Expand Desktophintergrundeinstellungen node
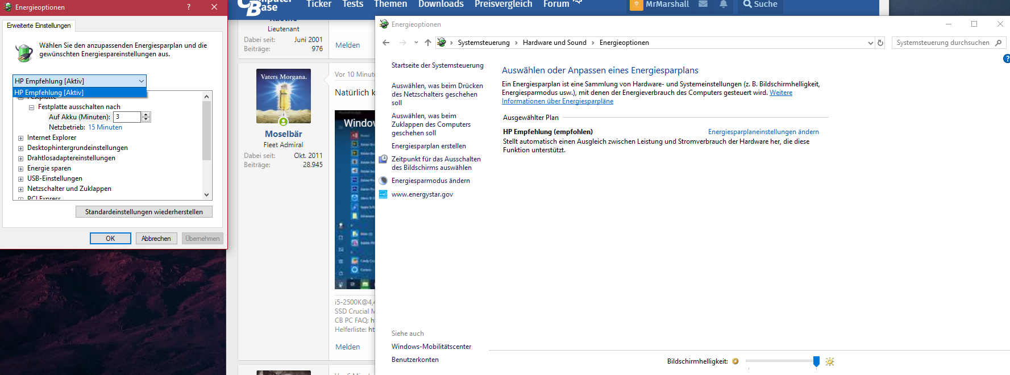The image size is (1010, 375). pos(21,148)
